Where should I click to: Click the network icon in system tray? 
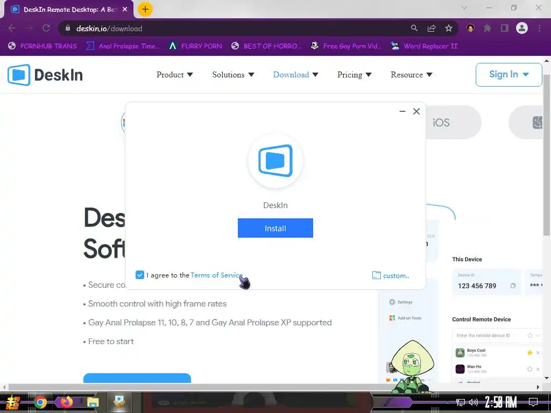(x=461, y=402)
